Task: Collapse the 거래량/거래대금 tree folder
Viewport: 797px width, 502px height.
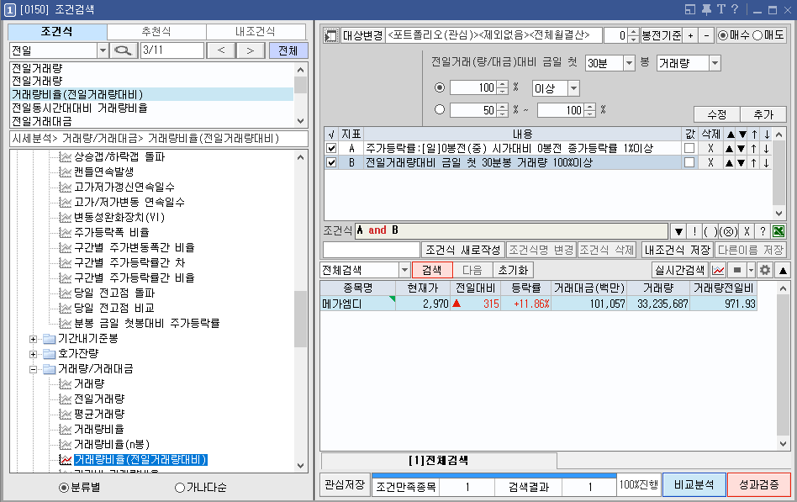Action: point(33,369)
